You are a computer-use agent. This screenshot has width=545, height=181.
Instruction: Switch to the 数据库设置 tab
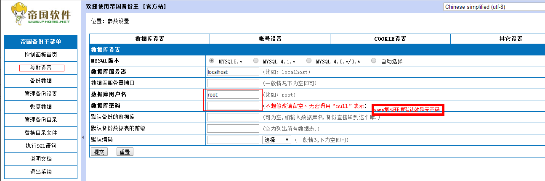coord(150,39)
